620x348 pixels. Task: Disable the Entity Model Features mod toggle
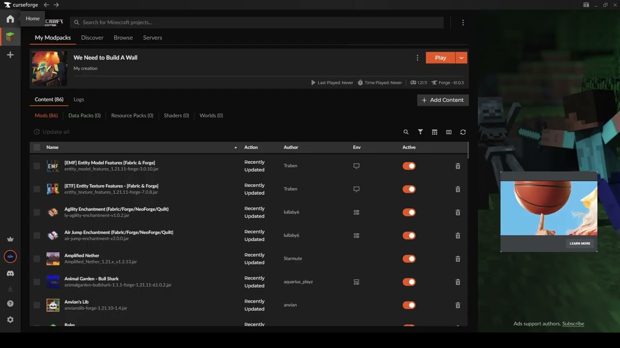409,166
